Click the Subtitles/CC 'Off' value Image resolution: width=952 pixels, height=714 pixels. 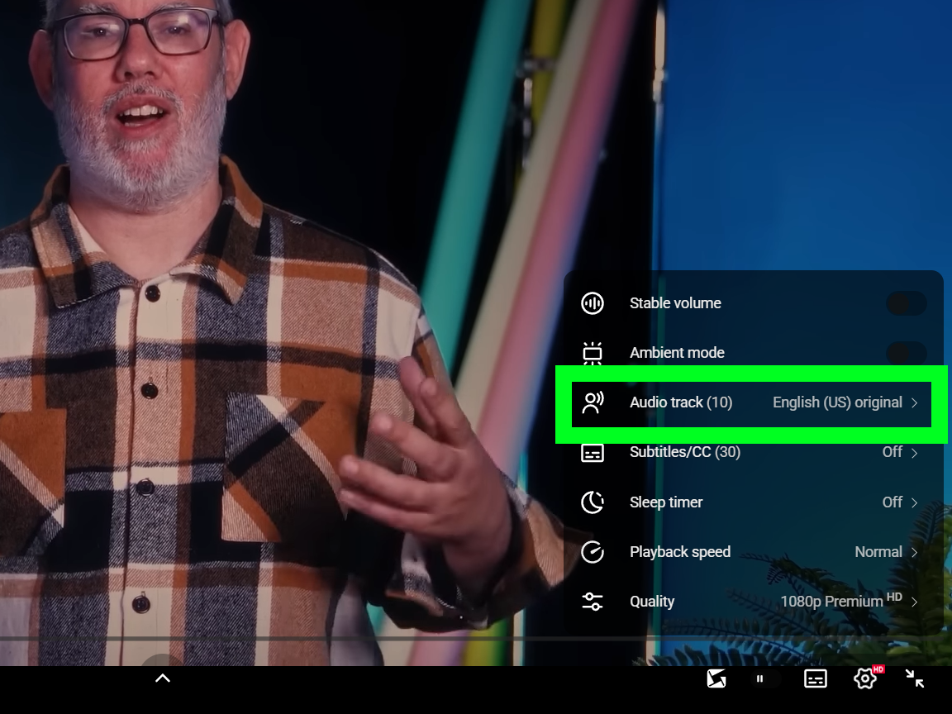pos(892,452)
